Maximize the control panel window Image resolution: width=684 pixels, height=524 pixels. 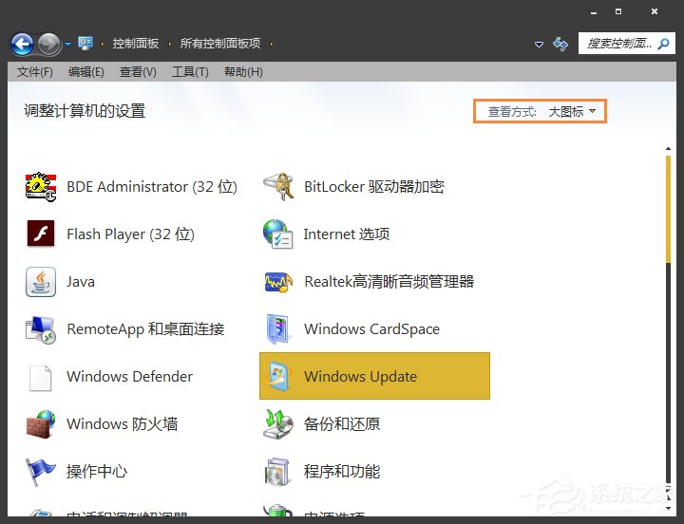(x=618, y=11)
